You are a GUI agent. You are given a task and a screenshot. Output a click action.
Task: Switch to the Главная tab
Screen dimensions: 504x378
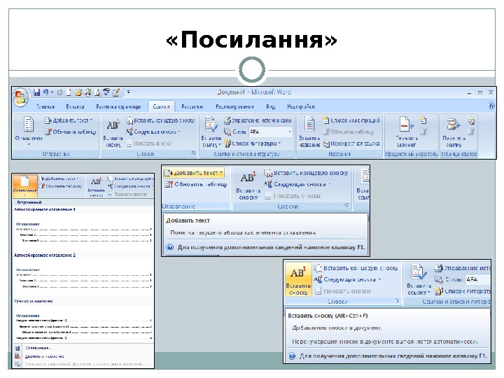(x=45, y=106)
